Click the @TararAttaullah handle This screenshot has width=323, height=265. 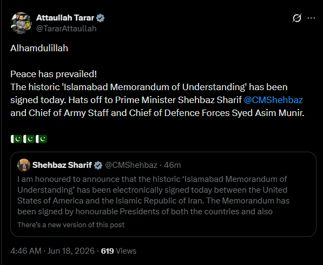(x=67, y=29)
